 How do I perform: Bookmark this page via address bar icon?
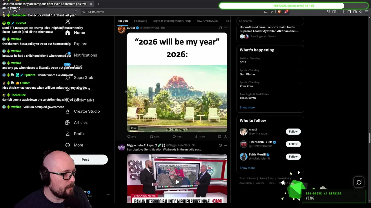tap(76, 12)
